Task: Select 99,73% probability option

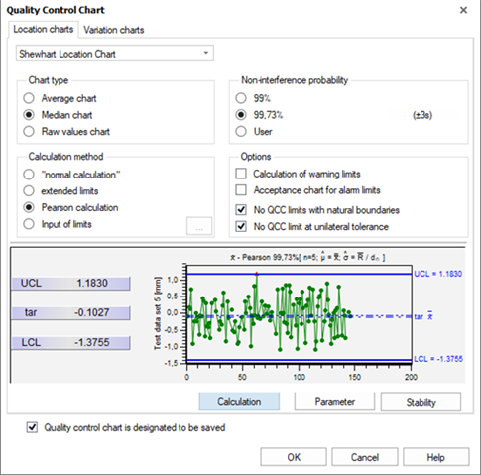Action: 241,115
